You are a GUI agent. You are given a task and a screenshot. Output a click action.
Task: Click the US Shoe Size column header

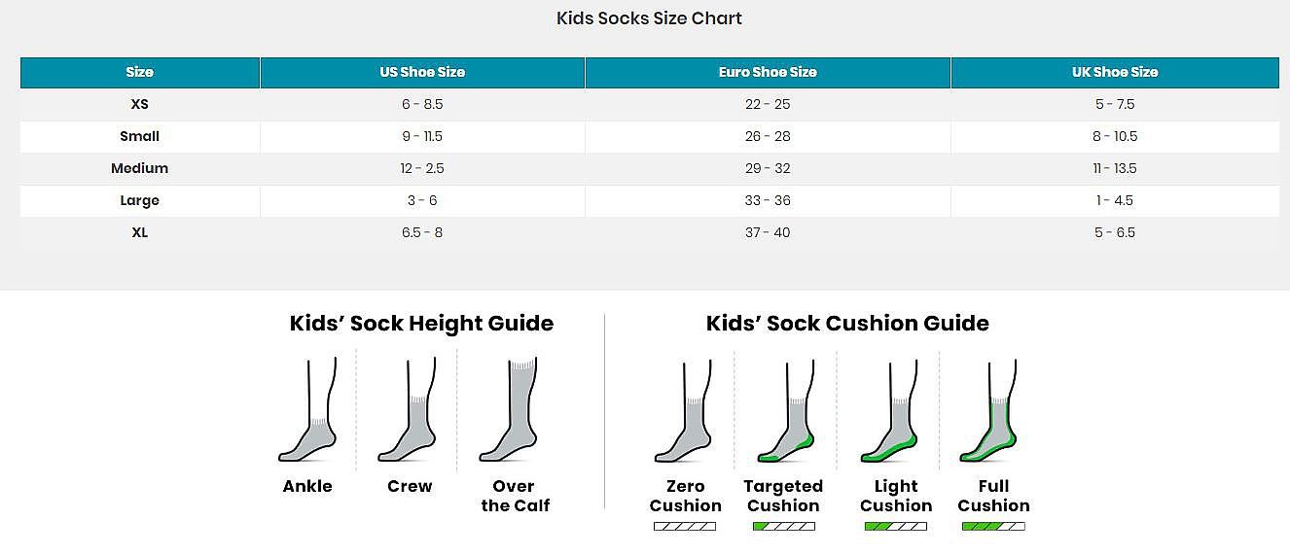[x=422, y=72]
